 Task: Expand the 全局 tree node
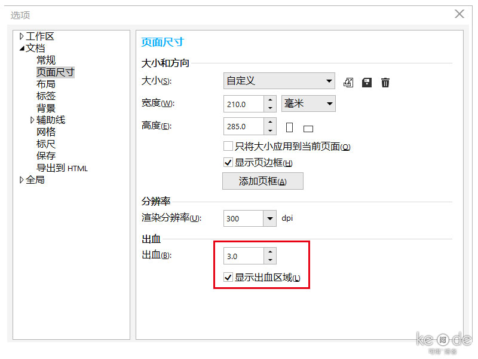22,180
